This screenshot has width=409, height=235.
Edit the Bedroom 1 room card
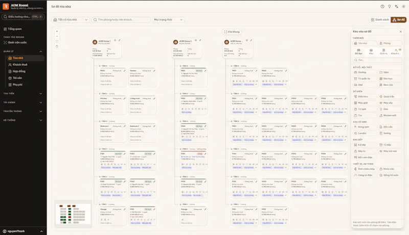(x=124, y=126)
